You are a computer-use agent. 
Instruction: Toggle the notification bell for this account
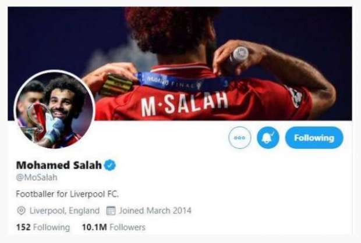point(268,138)
